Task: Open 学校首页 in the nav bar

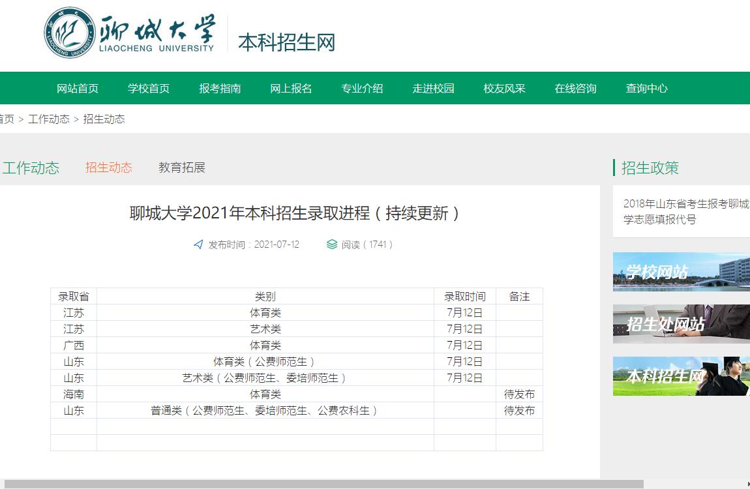Action: tap(149, 89)
